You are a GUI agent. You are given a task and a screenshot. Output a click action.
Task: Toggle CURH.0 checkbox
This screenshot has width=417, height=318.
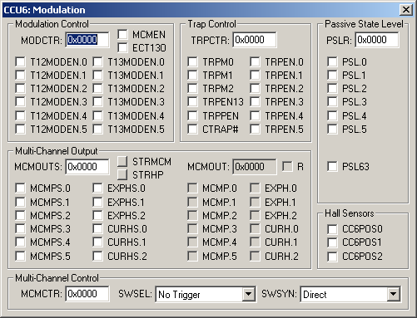coord(255,228)
